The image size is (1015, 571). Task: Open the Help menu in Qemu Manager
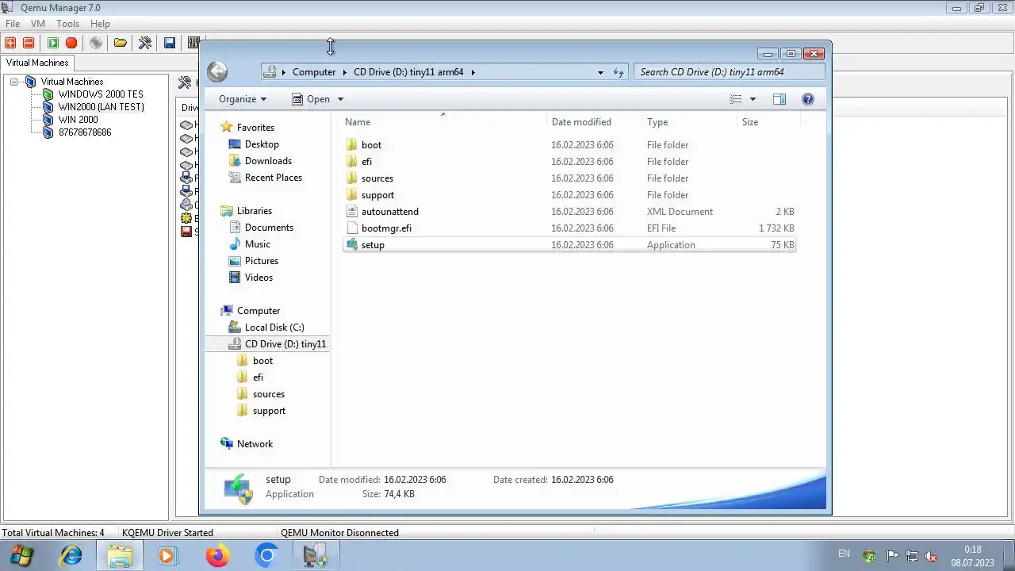(100, 24)
